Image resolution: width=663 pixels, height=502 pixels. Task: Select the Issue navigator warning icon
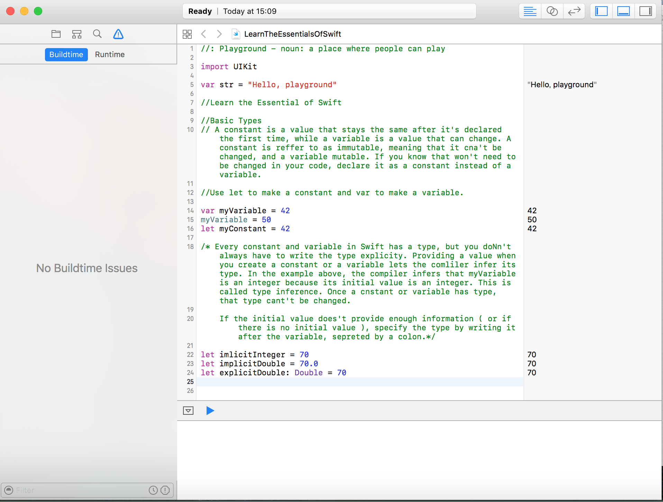point(118,34)
